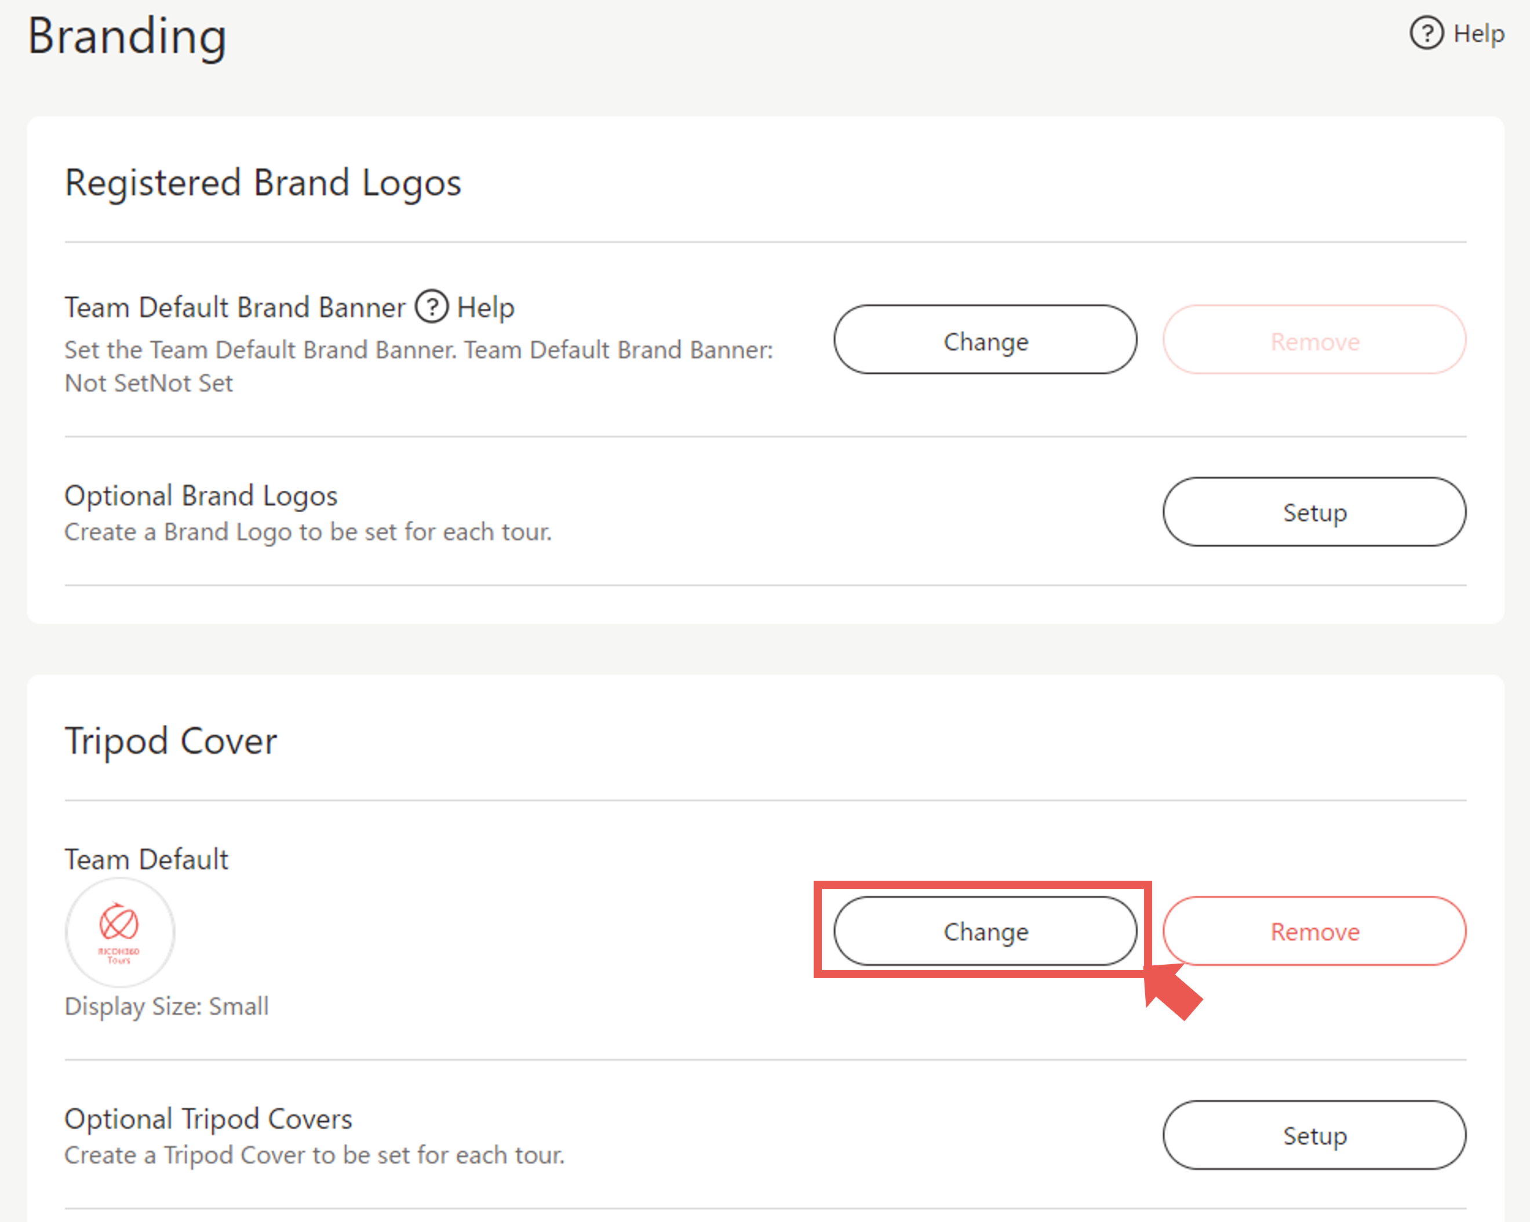Open Setup for Optional Tripod Covers
Viewport: 1530px width, 1222px height.
1314,1135
